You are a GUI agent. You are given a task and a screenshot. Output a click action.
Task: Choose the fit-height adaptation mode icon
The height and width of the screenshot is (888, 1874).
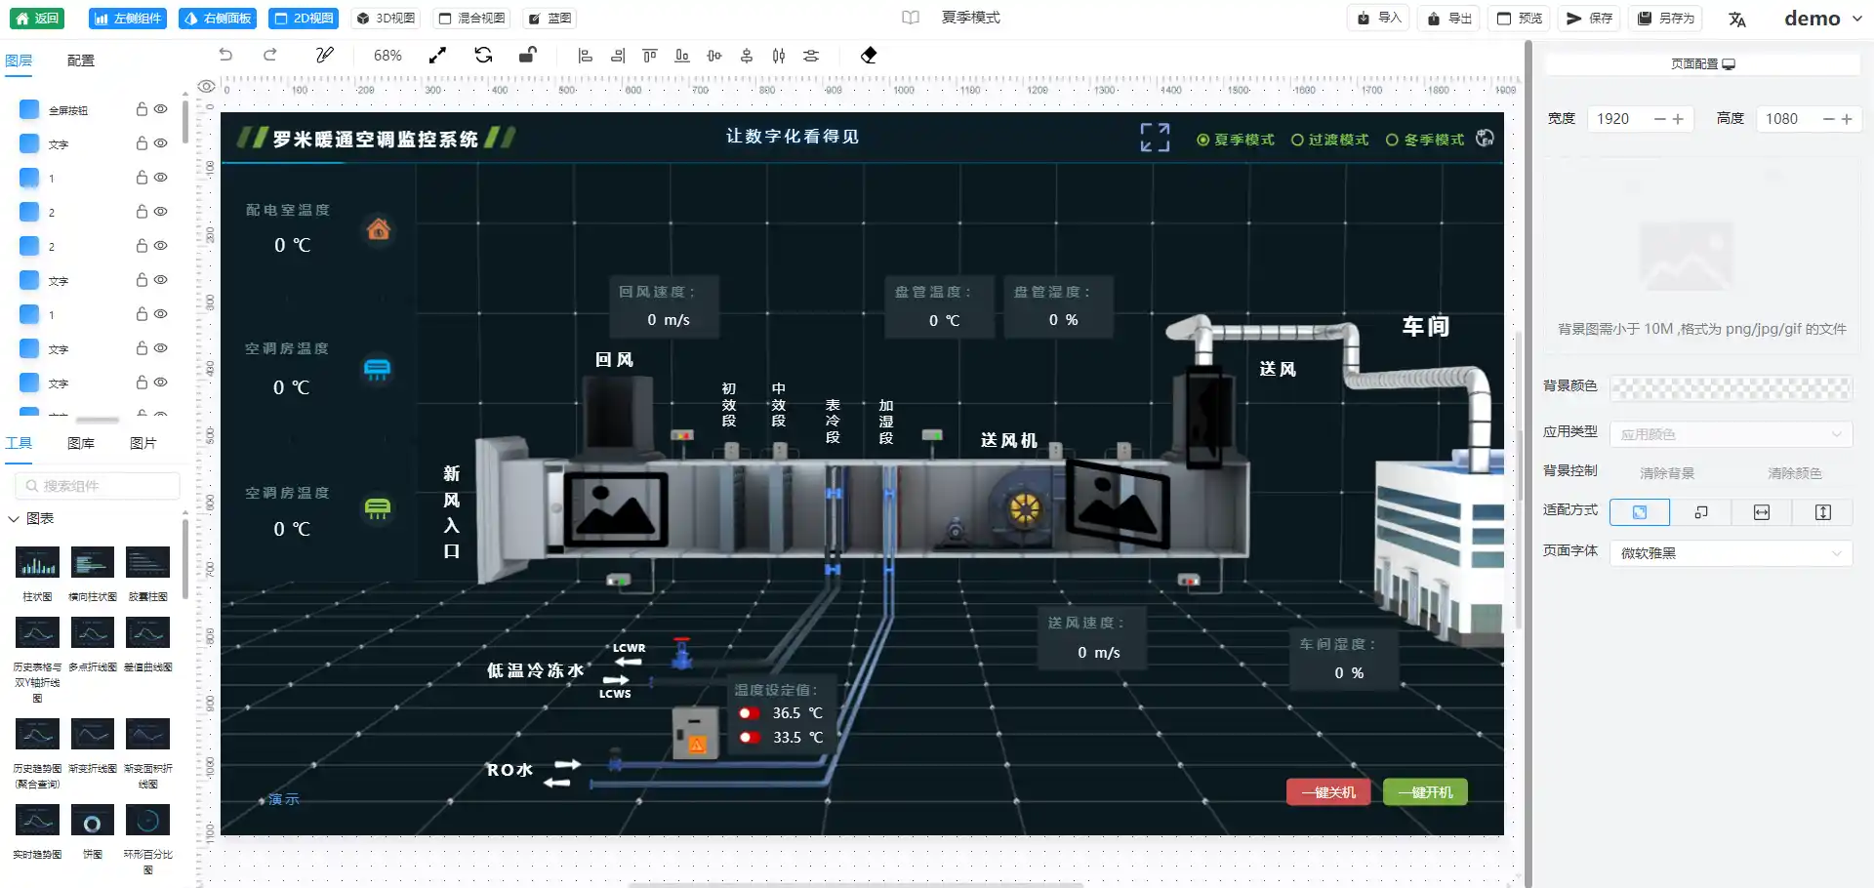click(x=1823, y=512)
